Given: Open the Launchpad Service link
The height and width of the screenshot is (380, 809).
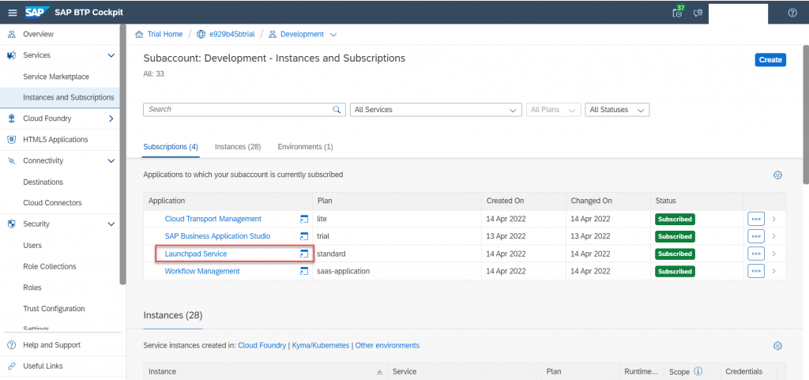Looking at the screenshot, I should 196,254.
